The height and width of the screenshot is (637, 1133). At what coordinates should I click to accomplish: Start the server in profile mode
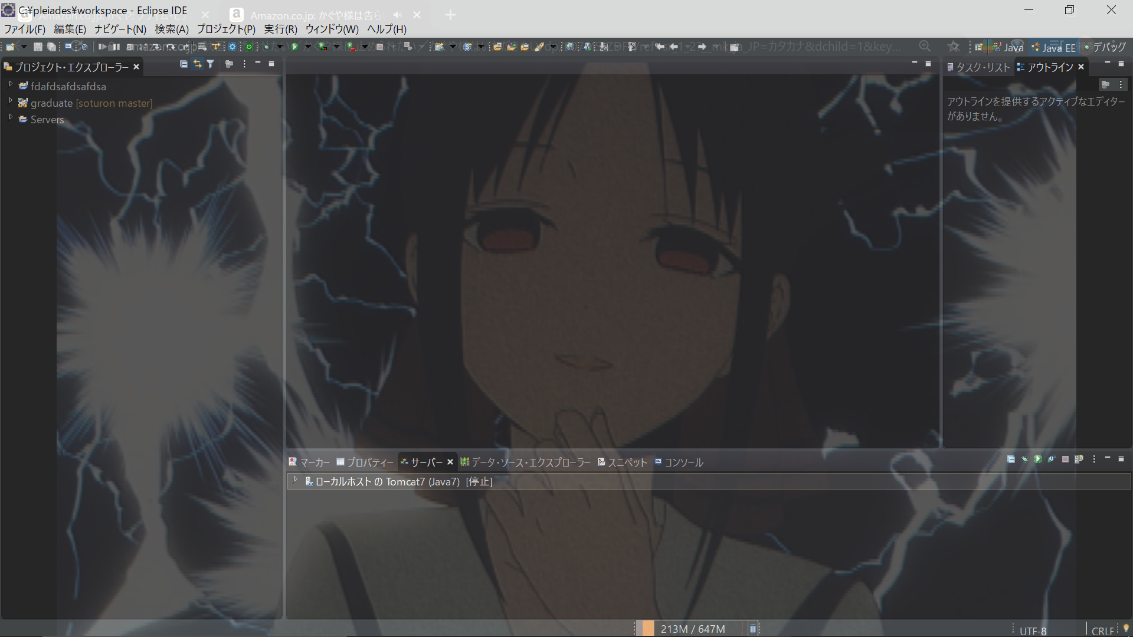pos(1052,459)
